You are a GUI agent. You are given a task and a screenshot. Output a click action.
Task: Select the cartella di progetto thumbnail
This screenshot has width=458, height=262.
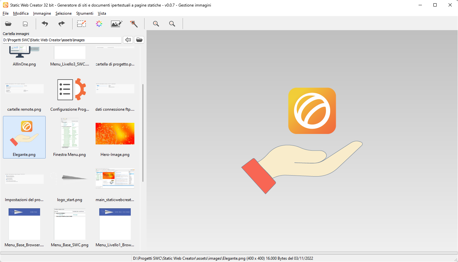point(115,57)
